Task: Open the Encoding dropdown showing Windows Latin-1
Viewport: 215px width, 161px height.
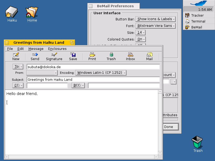Action: [101, 72]
